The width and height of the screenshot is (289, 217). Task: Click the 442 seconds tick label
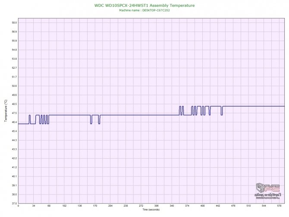218,206
